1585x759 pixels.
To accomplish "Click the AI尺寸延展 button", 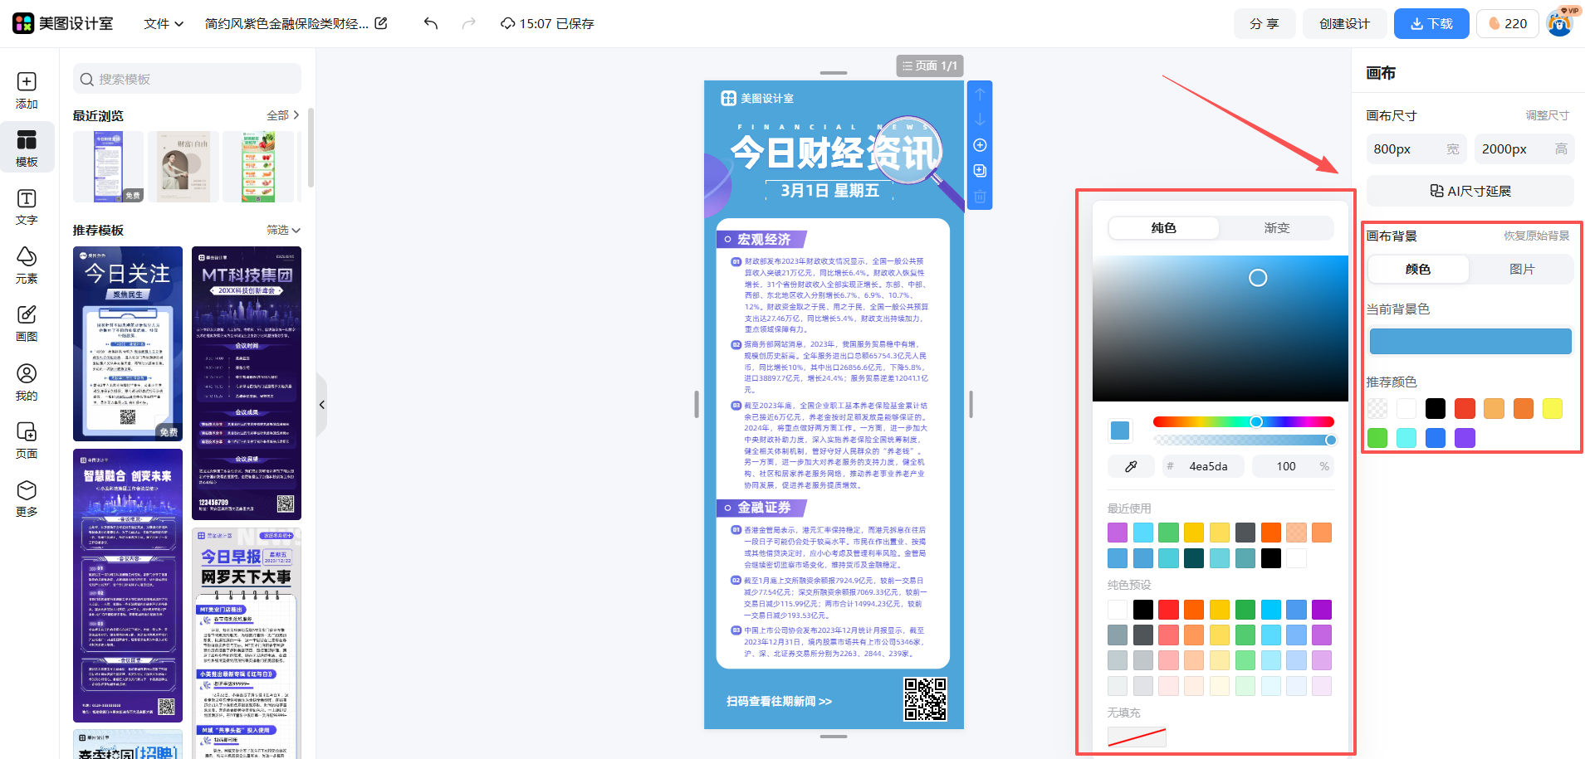I will coord(1470,191).
